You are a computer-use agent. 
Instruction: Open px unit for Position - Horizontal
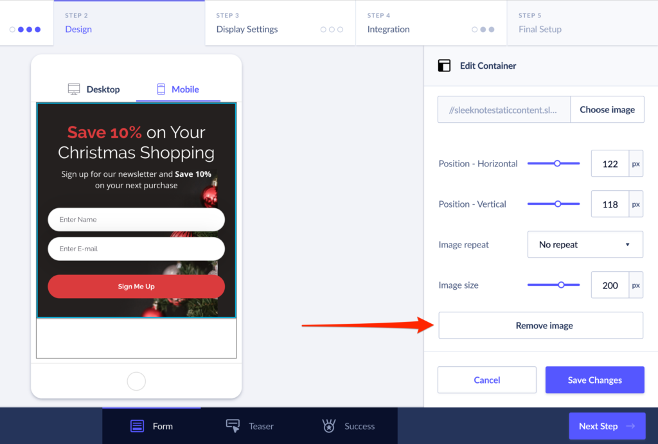point(636,164)
